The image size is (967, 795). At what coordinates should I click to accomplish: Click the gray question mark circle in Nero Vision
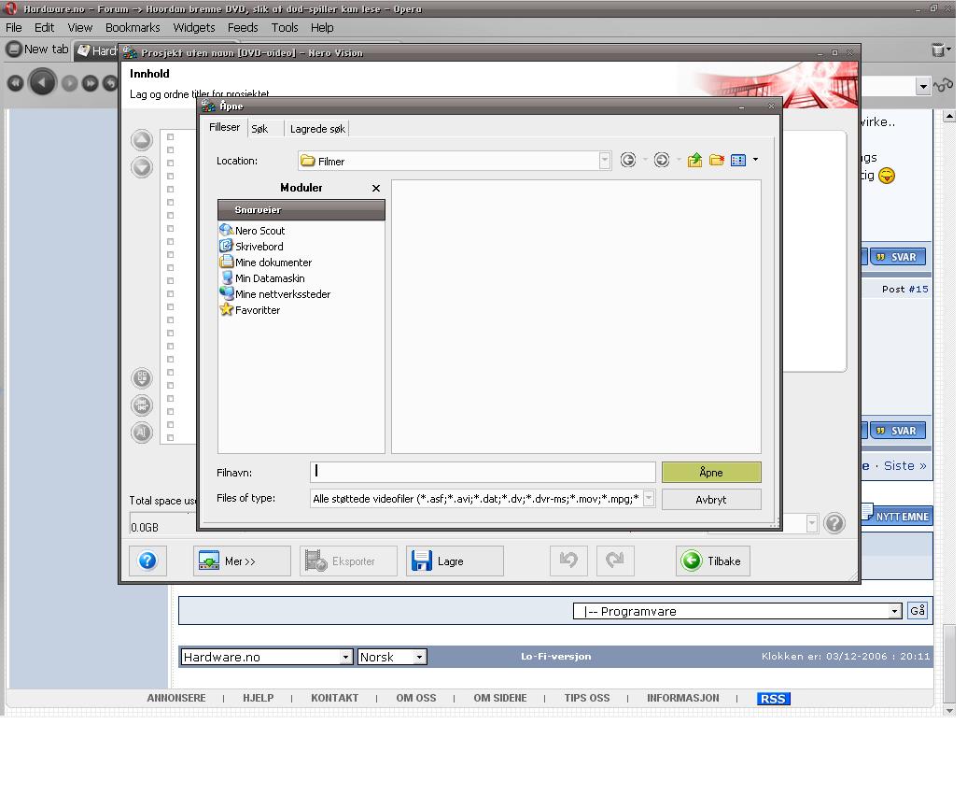(x=834, y=523)
